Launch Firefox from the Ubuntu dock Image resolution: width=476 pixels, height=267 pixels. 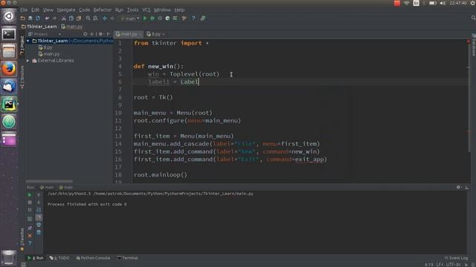coord(9,69)
